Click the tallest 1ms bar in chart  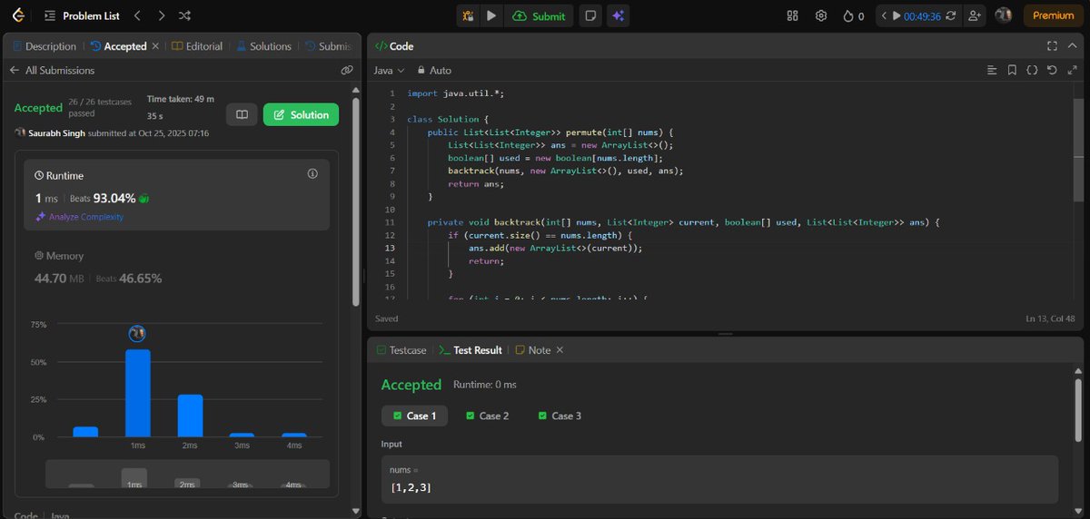point(138,393)
